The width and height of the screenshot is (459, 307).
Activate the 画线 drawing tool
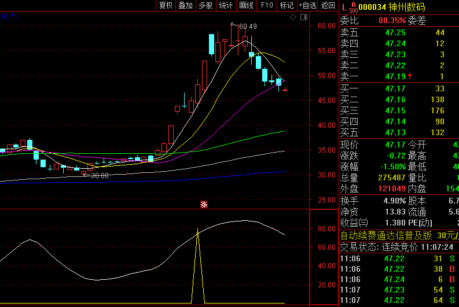[x=246, y=6]
